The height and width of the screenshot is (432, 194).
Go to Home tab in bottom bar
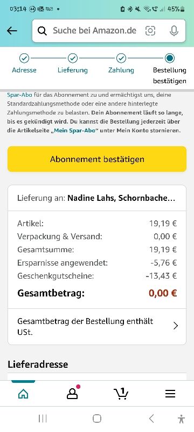point(23,394)
